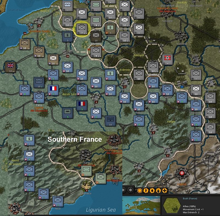Image resolution: width=220 pixels, height=216 pixels.
Task: Click the "Max Entrench: 2" line
Action: click(x=191, y=212)
